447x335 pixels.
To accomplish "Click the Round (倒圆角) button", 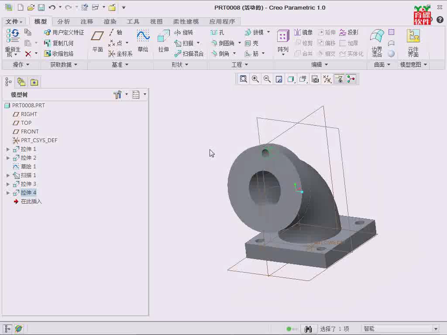I will [x=223, y=43].
